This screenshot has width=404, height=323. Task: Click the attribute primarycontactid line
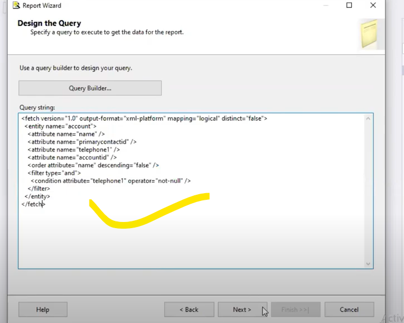82,142
